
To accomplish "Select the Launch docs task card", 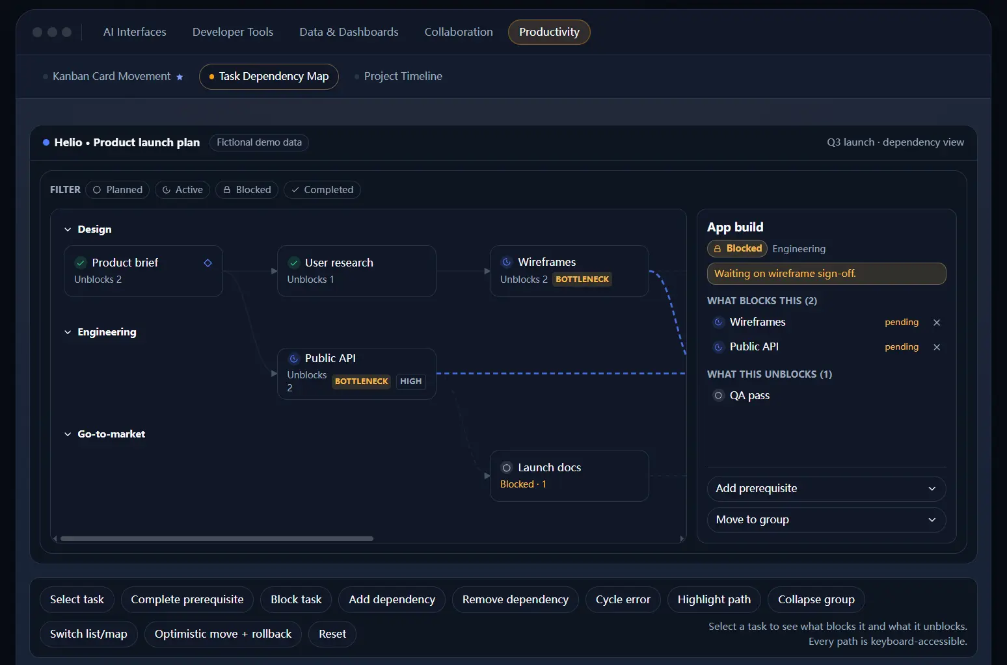I will coord(569,476).
